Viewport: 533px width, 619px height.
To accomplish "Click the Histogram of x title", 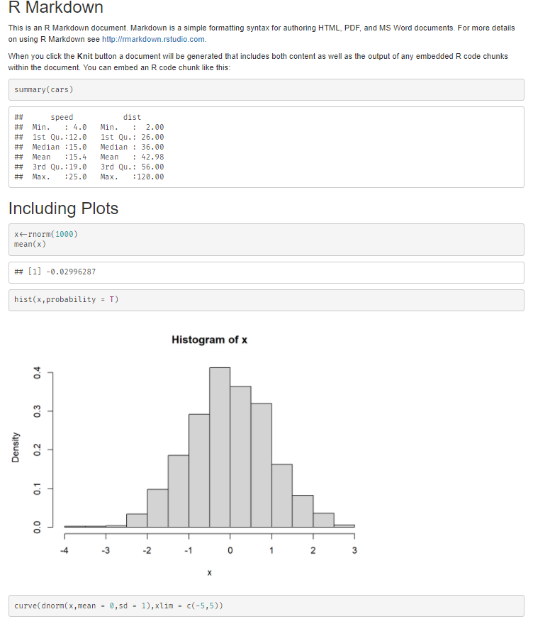I will 210,340.
